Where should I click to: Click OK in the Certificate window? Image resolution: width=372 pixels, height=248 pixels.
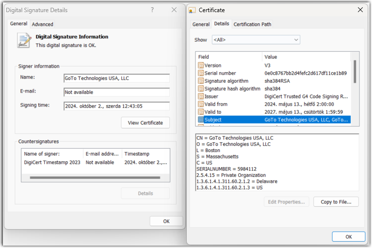(x=349, y=237)
